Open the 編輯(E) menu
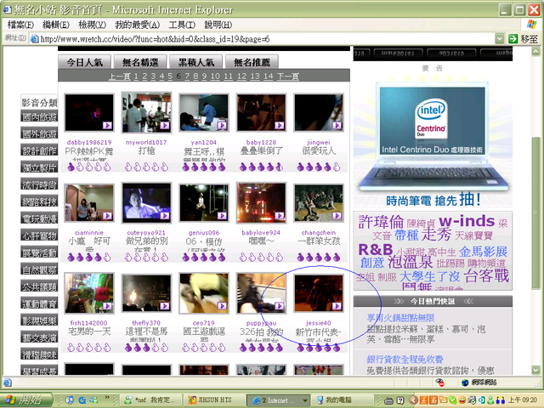The width and height of the screenshot is (544, 408). [55, 25]
